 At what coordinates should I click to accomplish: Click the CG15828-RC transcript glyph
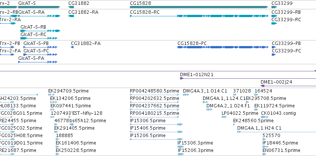pyautogui.click(x=199, y=16)
